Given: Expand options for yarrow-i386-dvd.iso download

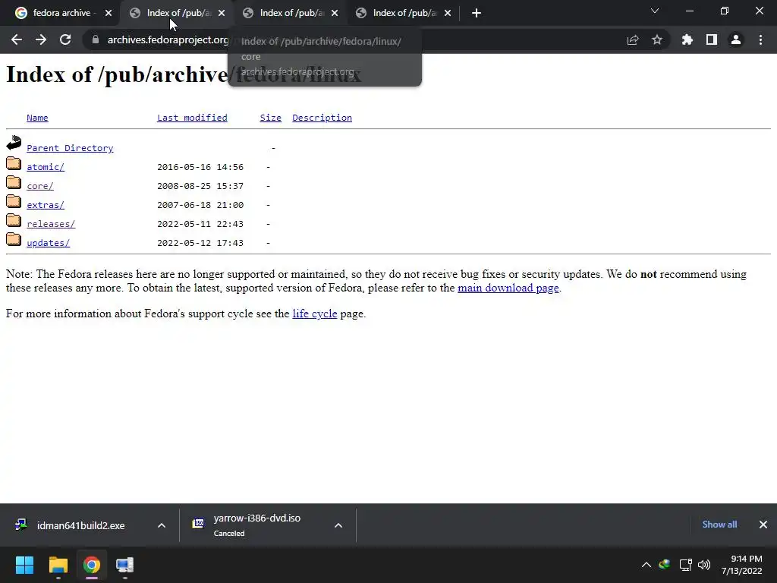Looking at the screenshot, I should coord(338,525).
